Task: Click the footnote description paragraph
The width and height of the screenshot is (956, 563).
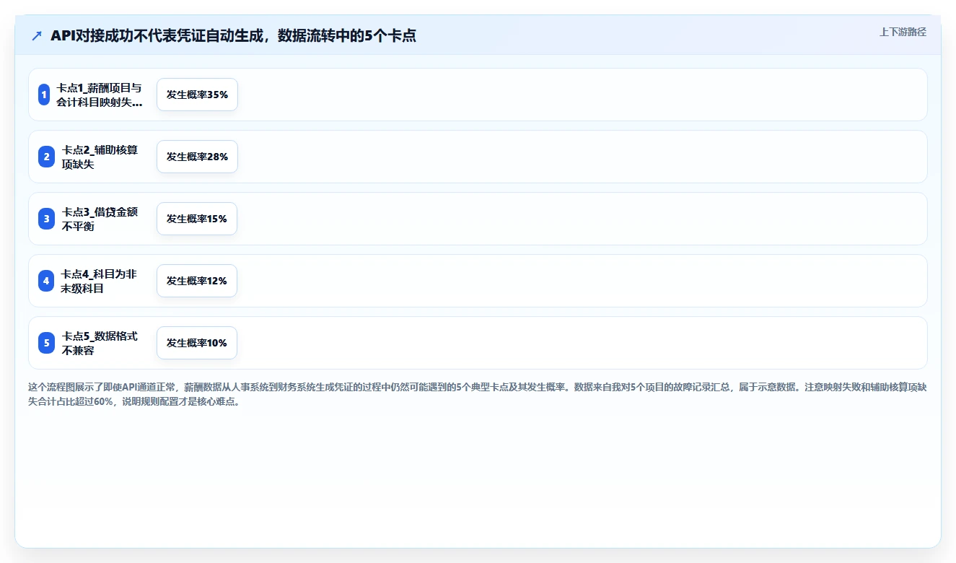Action: coord(477,394)
